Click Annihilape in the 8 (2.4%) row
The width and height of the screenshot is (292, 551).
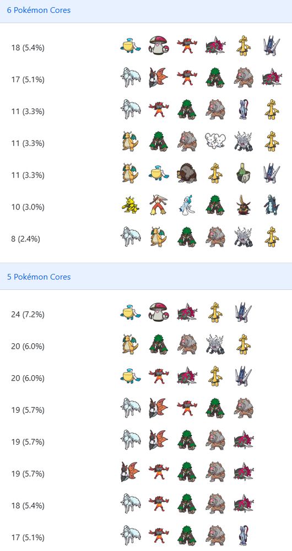click(243, 236)
